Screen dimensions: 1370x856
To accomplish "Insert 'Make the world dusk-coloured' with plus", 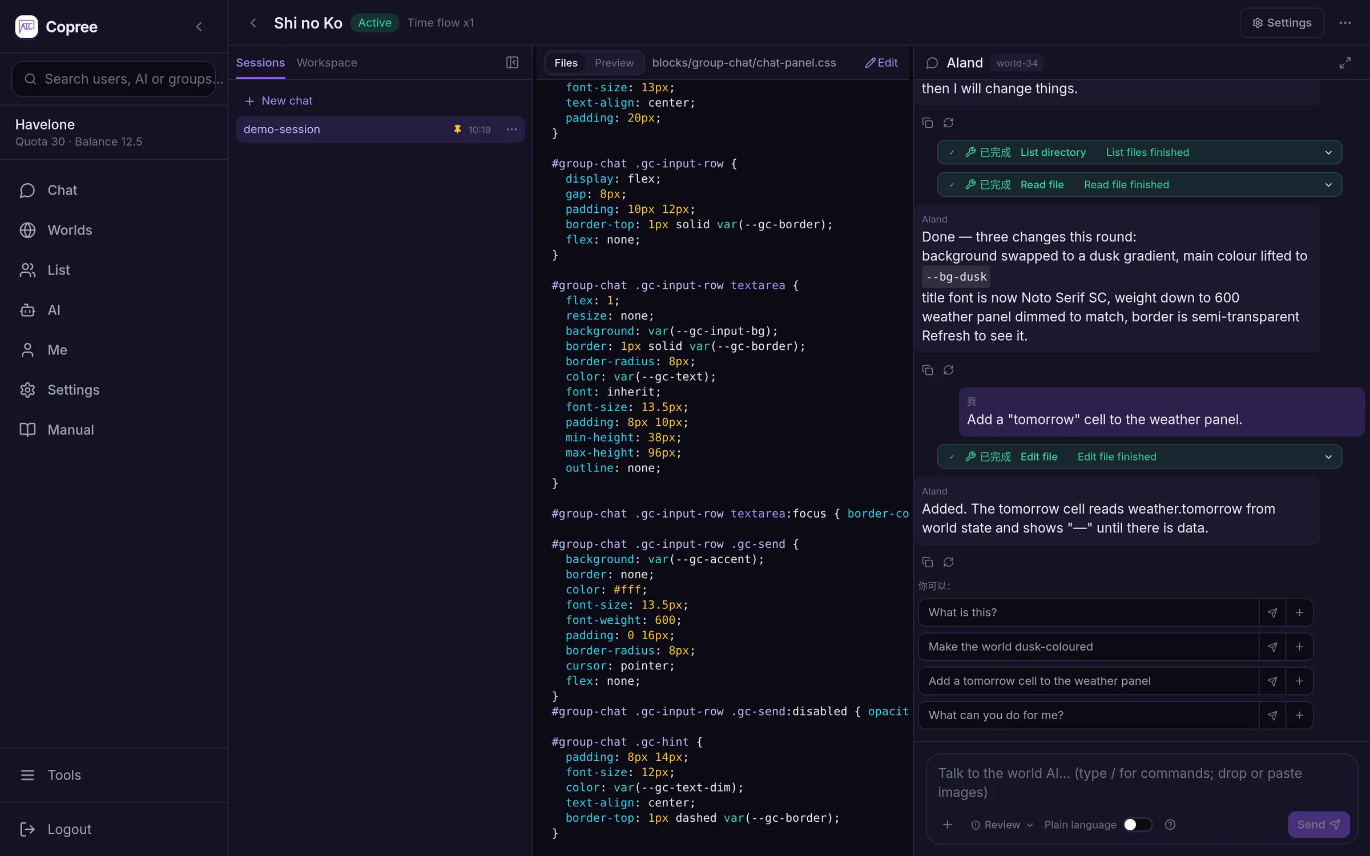I will tap(1299, 647).
